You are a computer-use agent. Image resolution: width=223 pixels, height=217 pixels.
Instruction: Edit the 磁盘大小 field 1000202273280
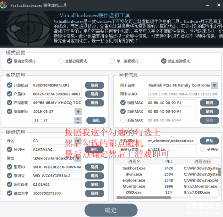click(57, 193)
